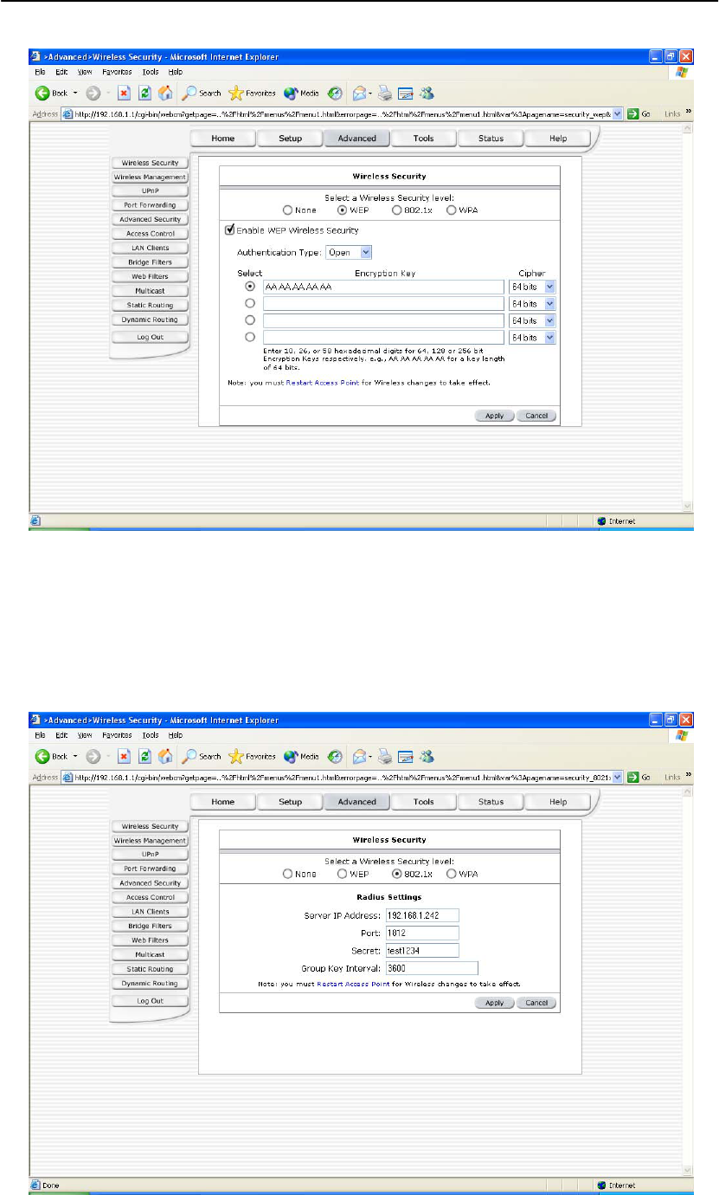The width and height of the screenshot is (719, 1195).
Task: Open the Status tab in the bottom 802.1x window
Action: click(x=491, y=802)
